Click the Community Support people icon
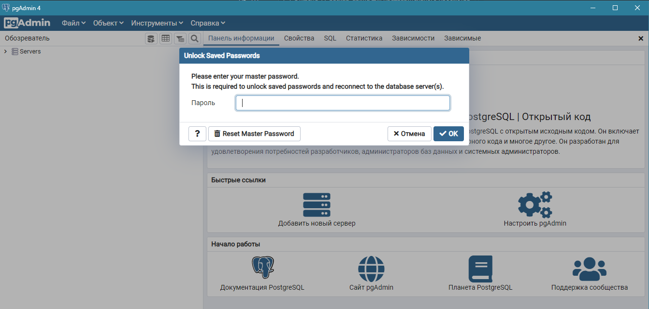649x309 pixels. [589, 269]
